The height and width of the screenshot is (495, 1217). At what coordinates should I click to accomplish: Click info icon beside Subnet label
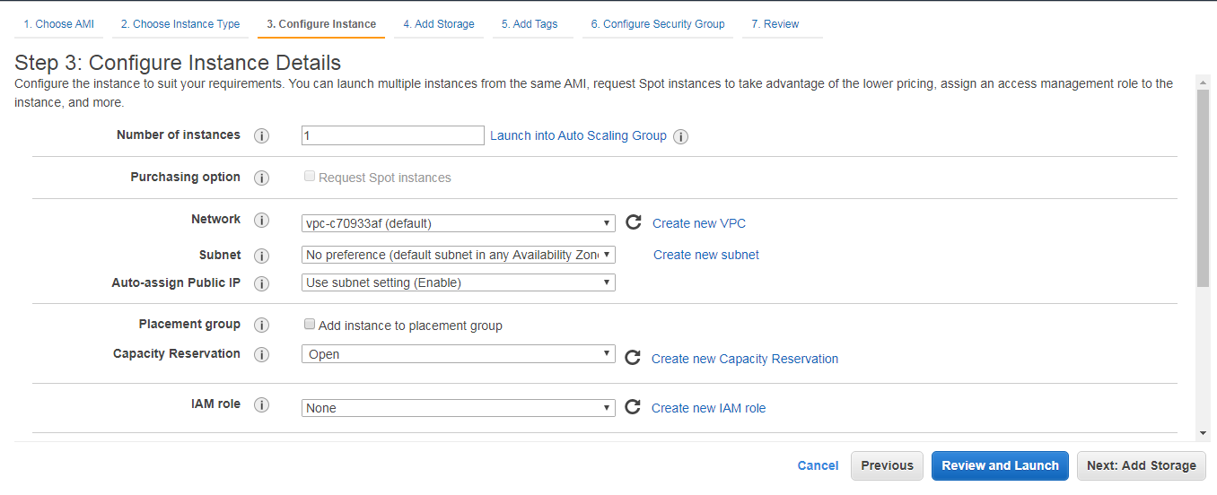(x=261, y=256)
